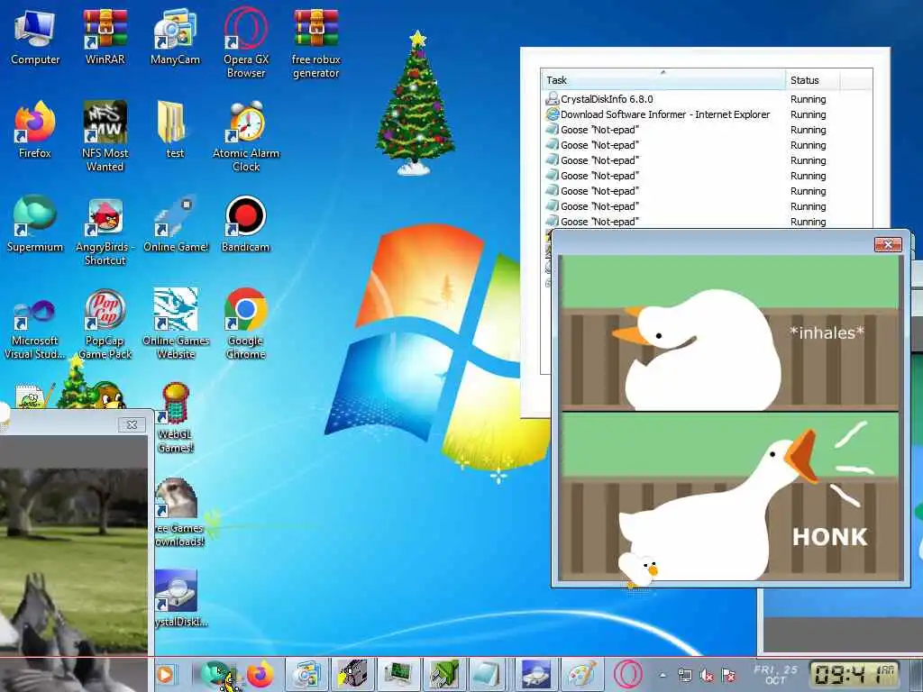Open the Opera GX Browser shortcut
This screenshot has height=692, width=923.
pyautogui.click(x=245, y=43)
